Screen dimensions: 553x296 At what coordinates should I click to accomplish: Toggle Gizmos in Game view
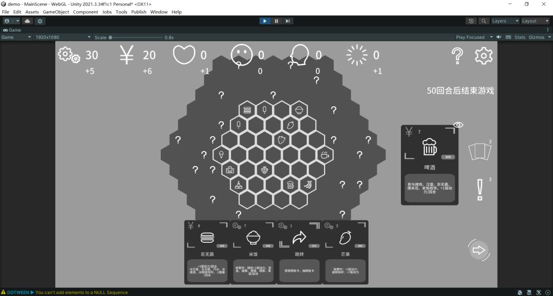coord(537,37)
